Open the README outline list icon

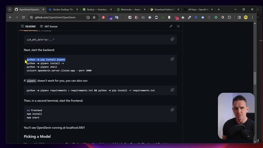[x=178, y=26]
